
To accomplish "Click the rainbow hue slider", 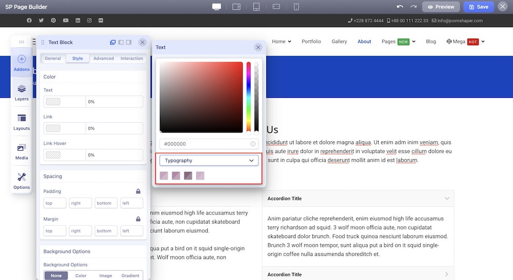I will [x=249, y=97].
